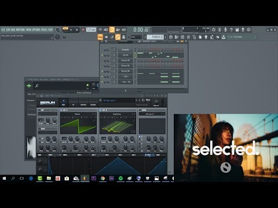Toggle Serum's SUB oscillator enable switch
The height and width of the screenshot is (208, 278).
point(39,110)
